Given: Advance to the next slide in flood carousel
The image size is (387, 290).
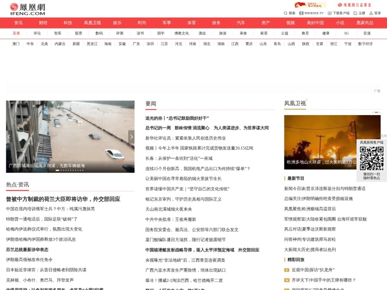Looking at the screenshot, I should click(x=131, y=136).
